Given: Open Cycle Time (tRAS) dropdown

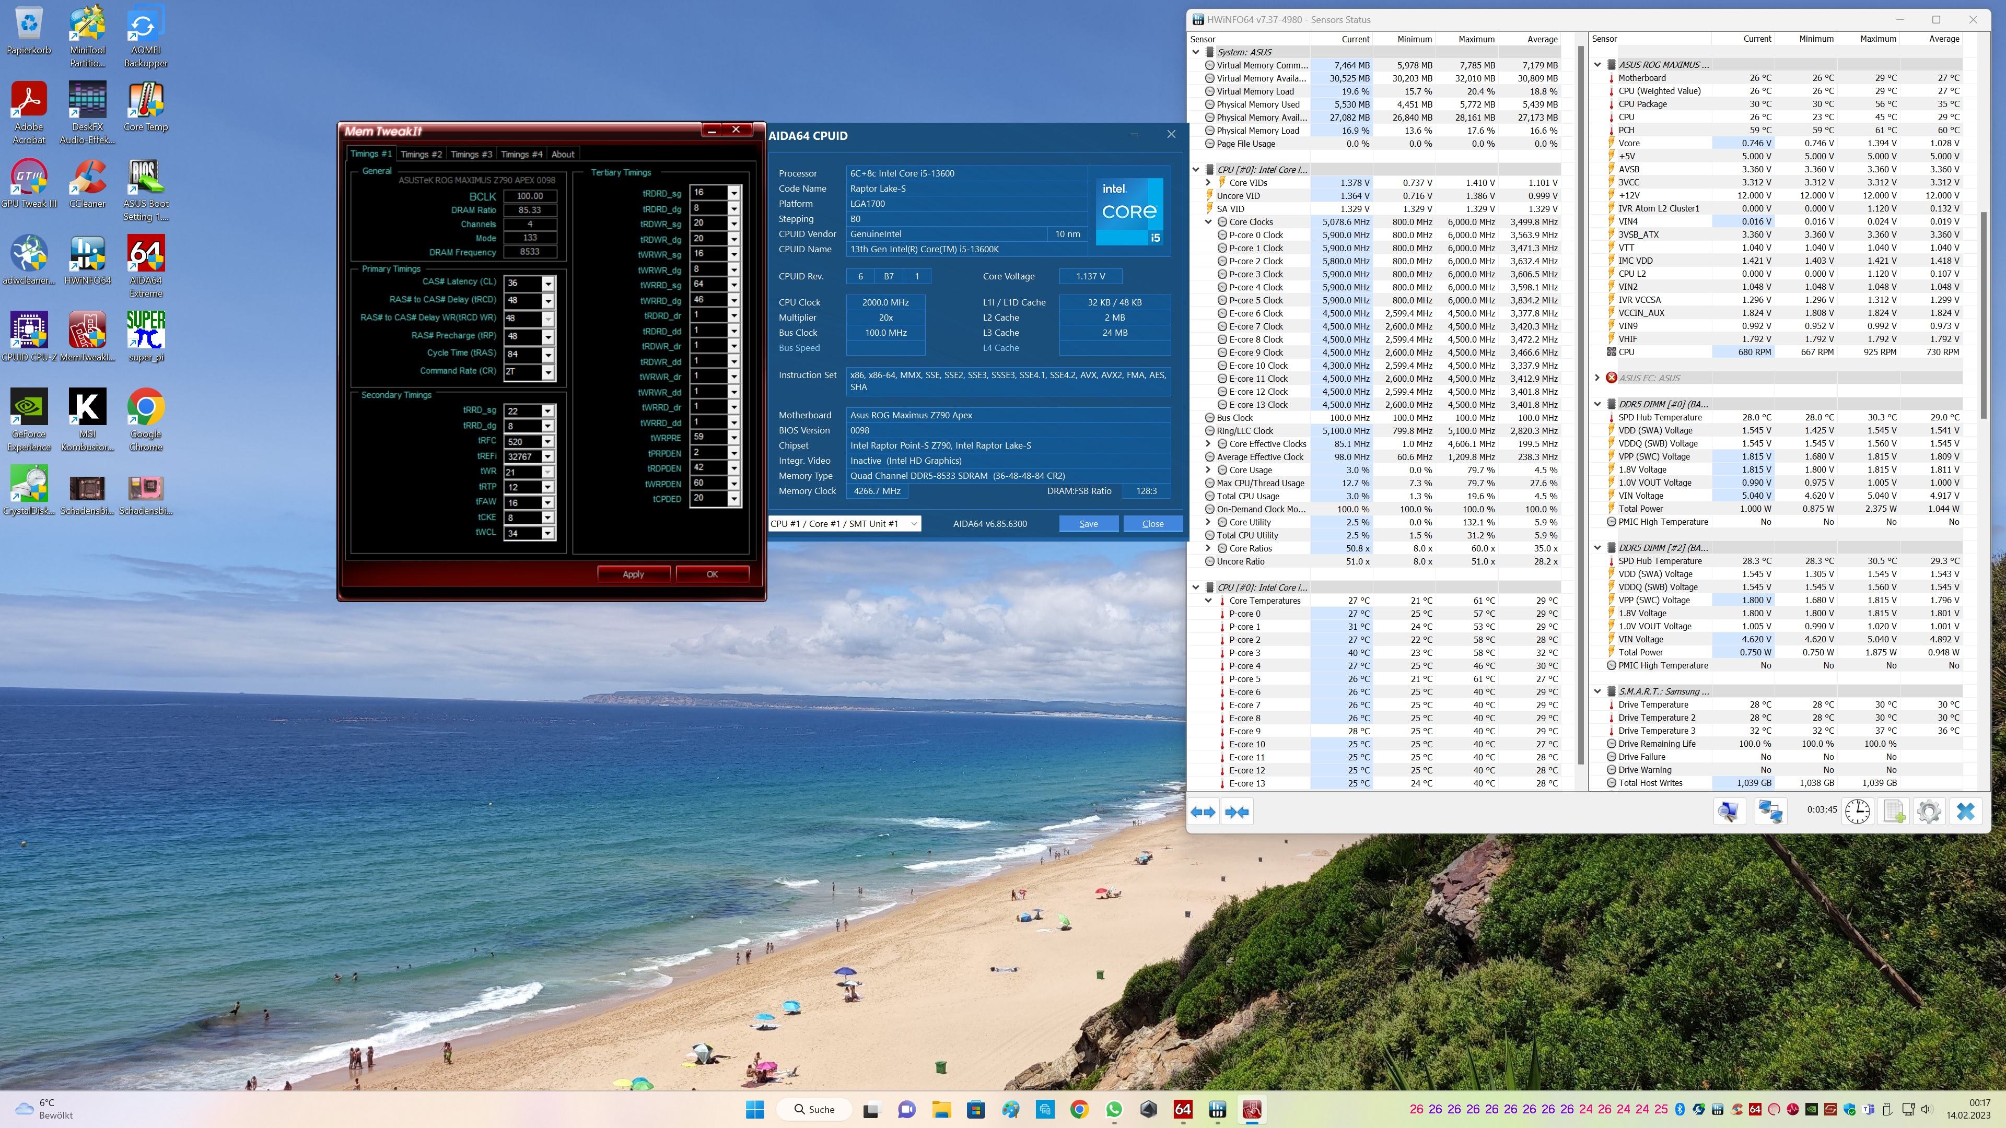Looking at the screenshot, I should coord(548,354).
